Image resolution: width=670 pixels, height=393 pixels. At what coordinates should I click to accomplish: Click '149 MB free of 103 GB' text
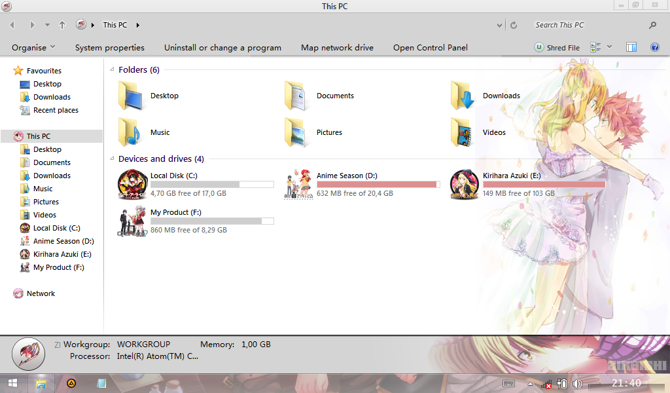(519, 193)
